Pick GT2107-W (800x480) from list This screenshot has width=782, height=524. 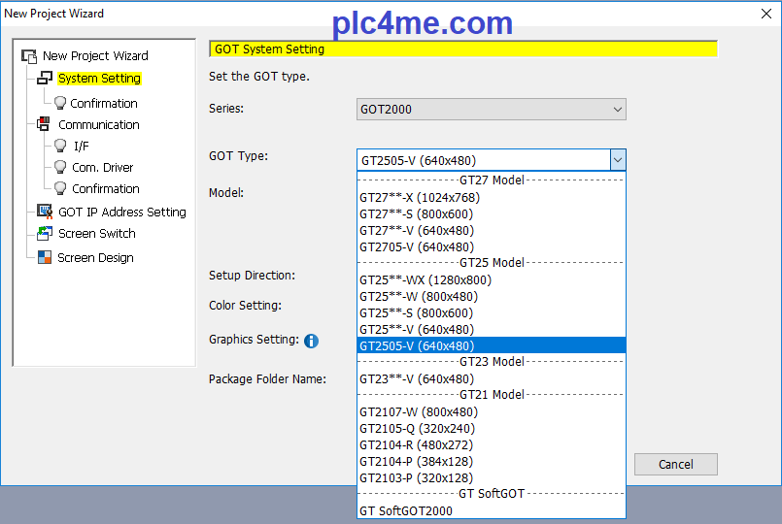pyautogui.click(x=418, y=412)
